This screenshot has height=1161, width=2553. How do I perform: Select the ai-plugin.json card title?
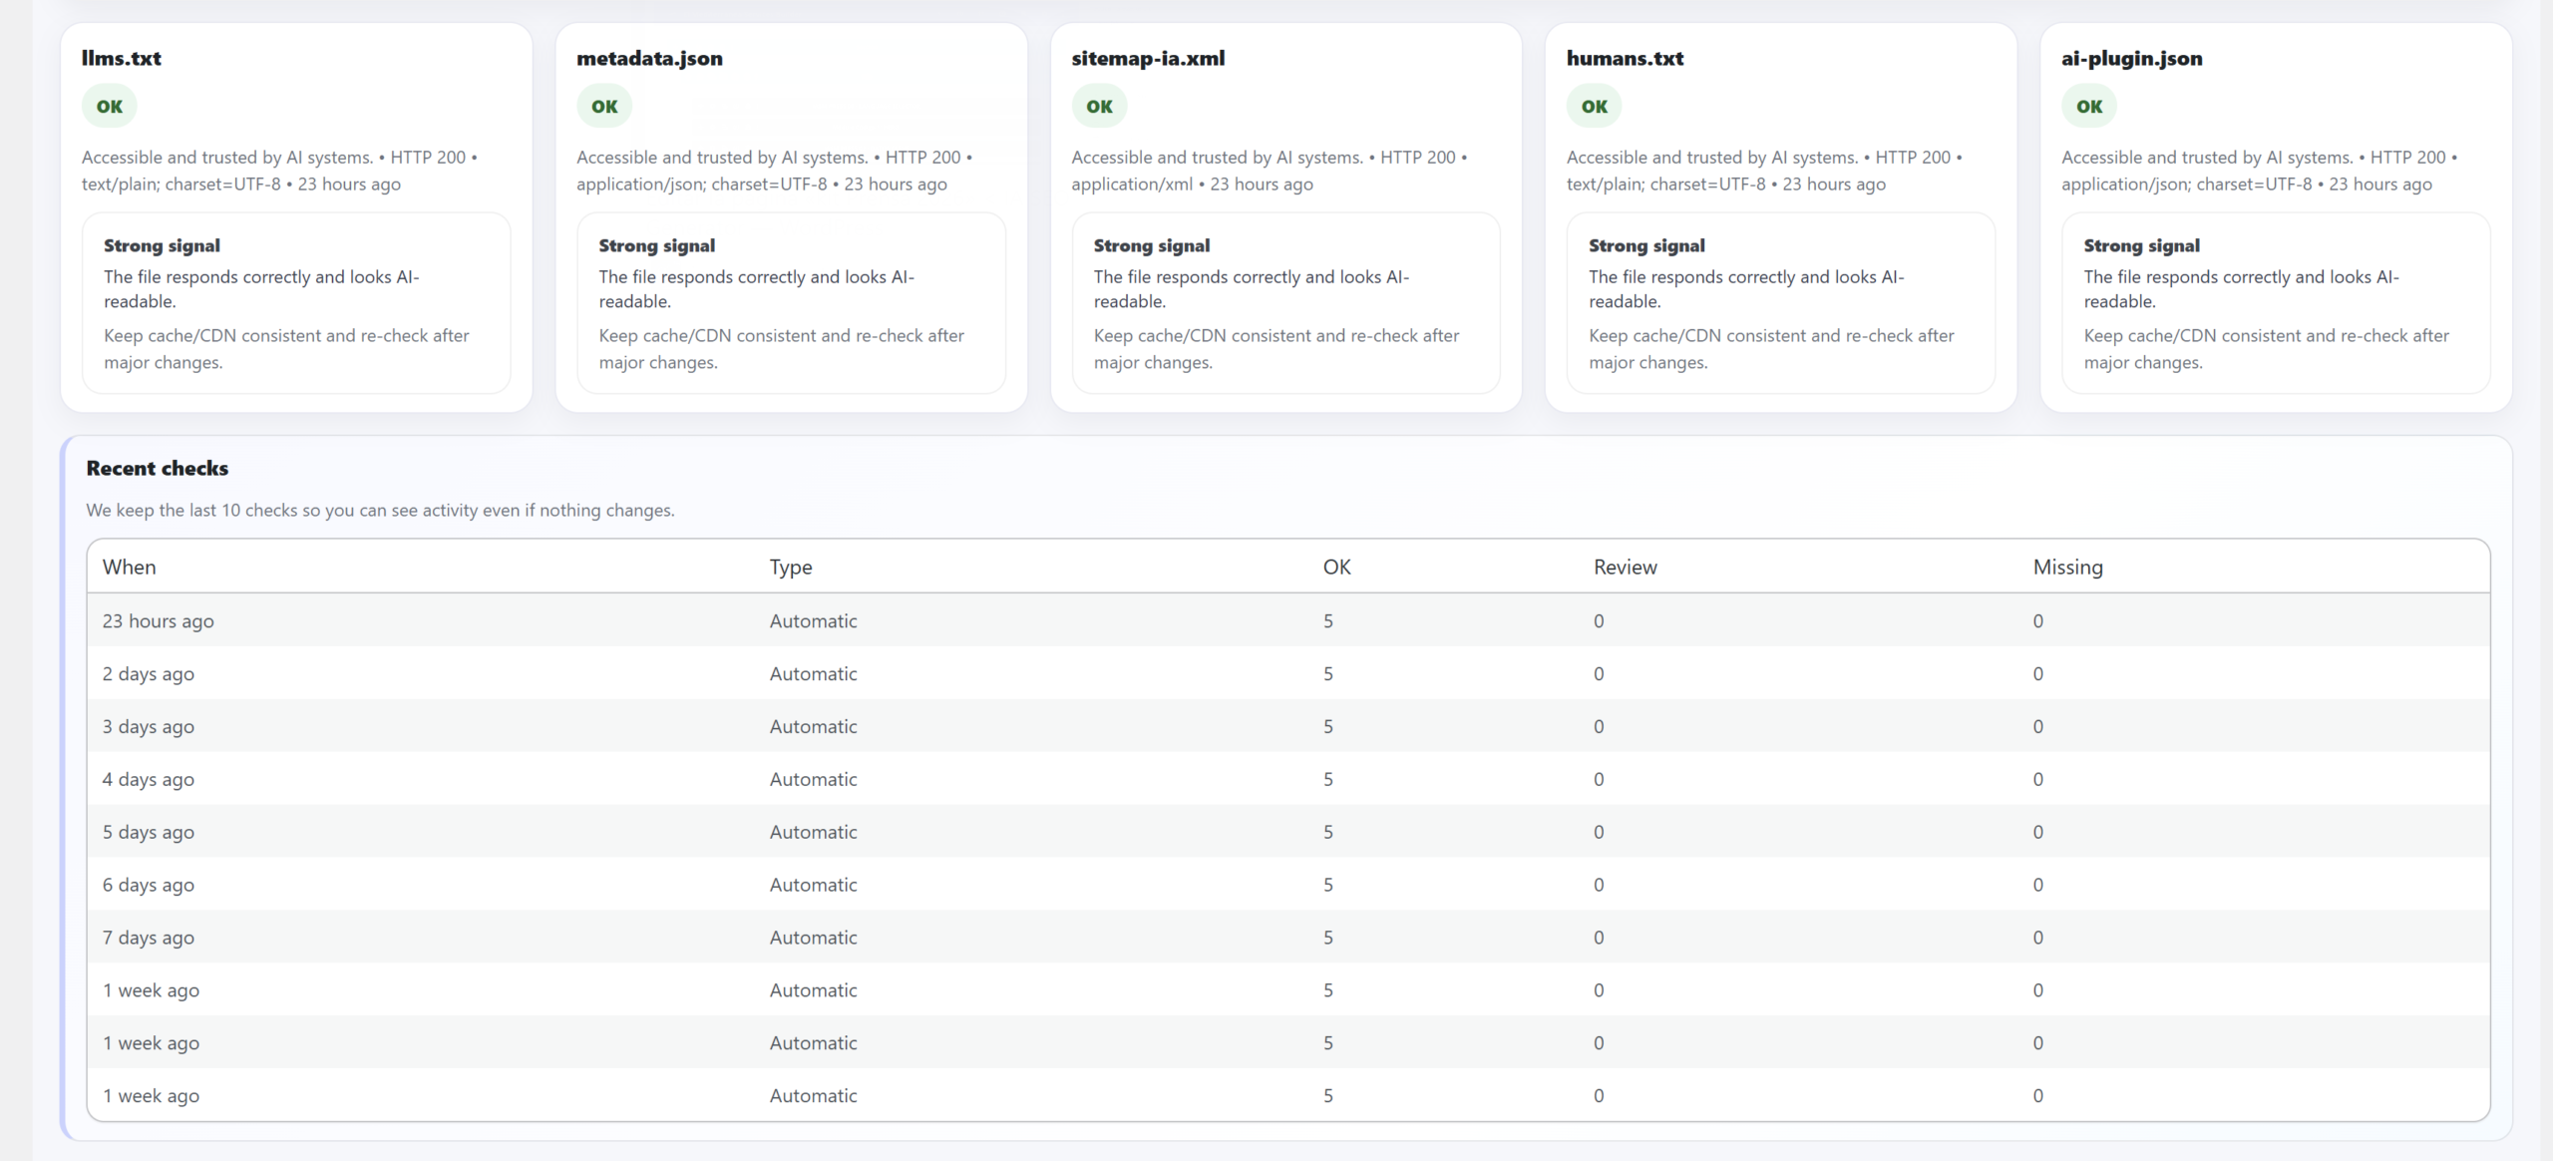click(x=2132, y=59)
